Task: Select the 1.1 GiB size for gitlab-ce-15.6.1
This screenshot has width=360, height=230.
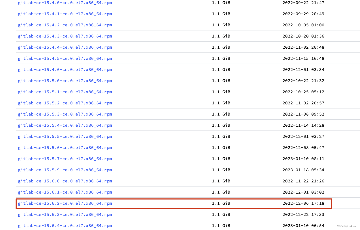Action: pos(221,192)
